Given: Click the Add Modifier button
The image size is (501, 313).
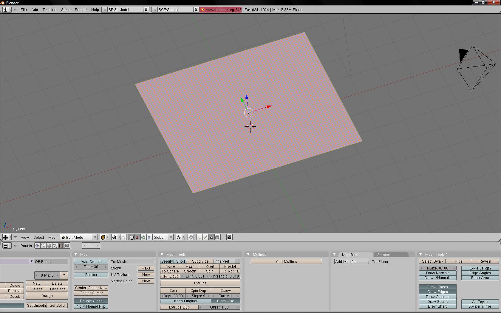Looking at the screenshot, I should coord(351,261).
